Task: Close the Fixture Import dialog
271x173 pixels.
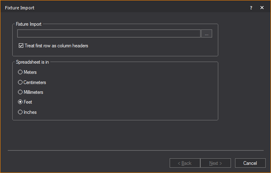Action: click(x=262, y=8)
